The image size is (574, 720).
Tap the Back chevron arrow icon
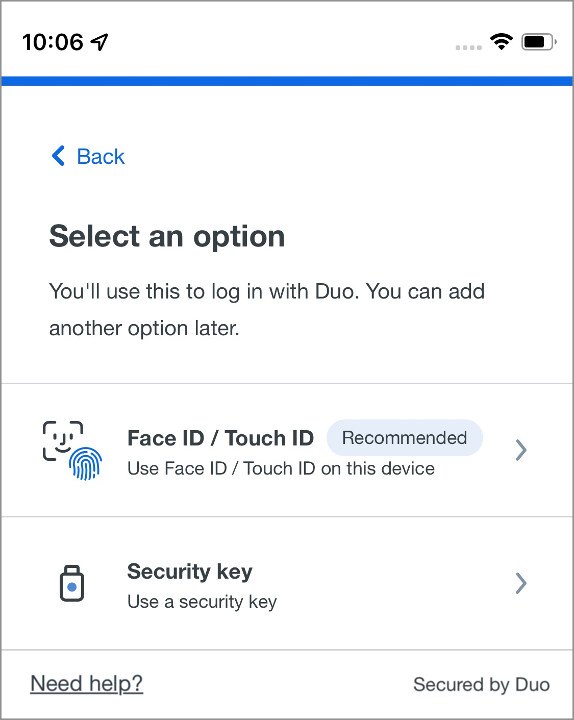(59, 156)
